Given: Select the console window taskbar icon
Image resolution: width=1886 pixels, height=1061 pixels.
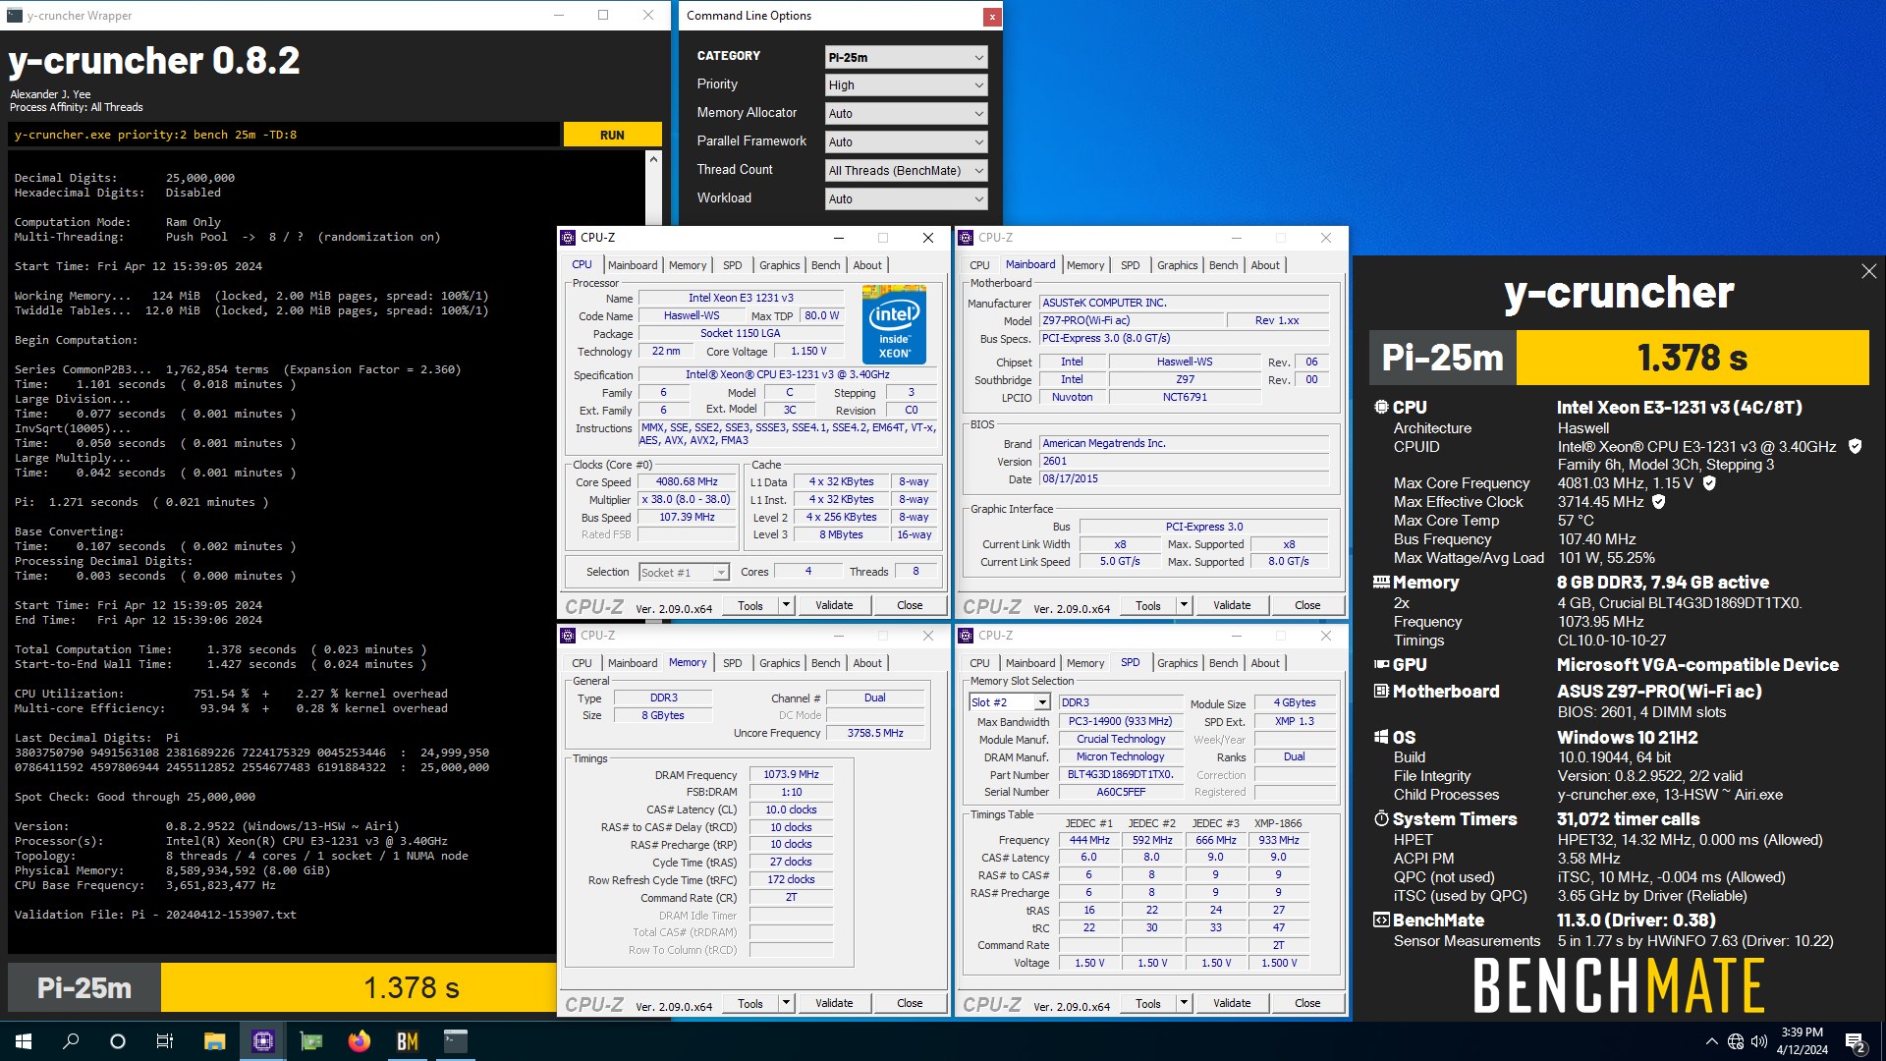Looking at the screenshot, I should point(455,1041).
